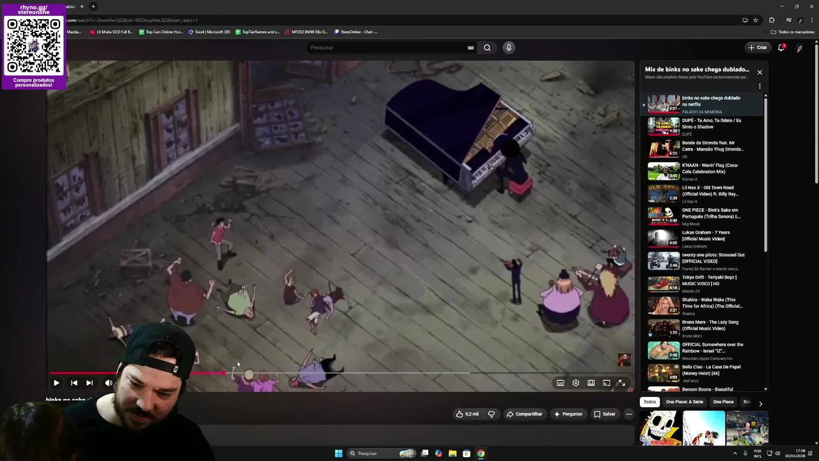This screenshot has width=819, height=461.
Task: Select the 'One Piece: A Série' chip
Action: point(684,402)
